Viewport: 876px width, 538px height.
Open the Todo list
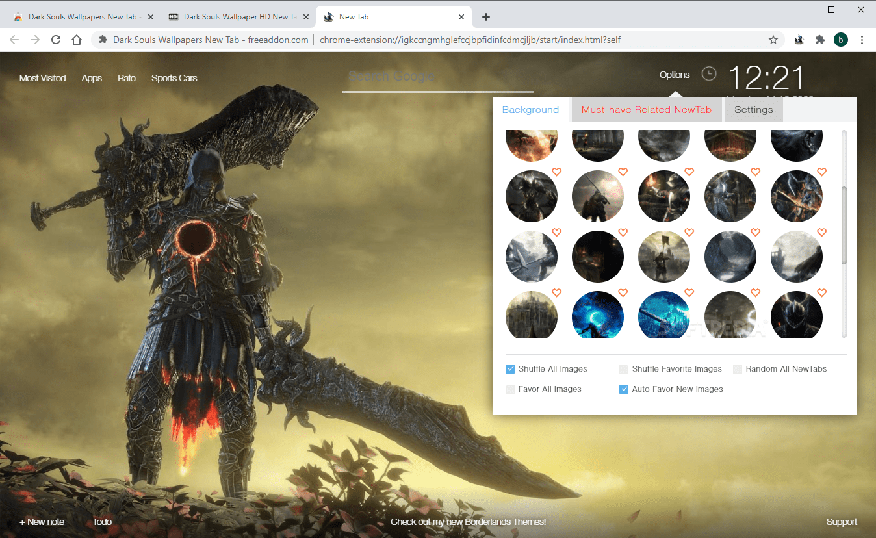102,522
